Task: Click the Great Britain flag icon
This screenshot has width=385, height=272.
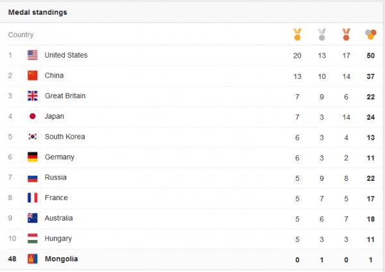Action: (33, 96)
